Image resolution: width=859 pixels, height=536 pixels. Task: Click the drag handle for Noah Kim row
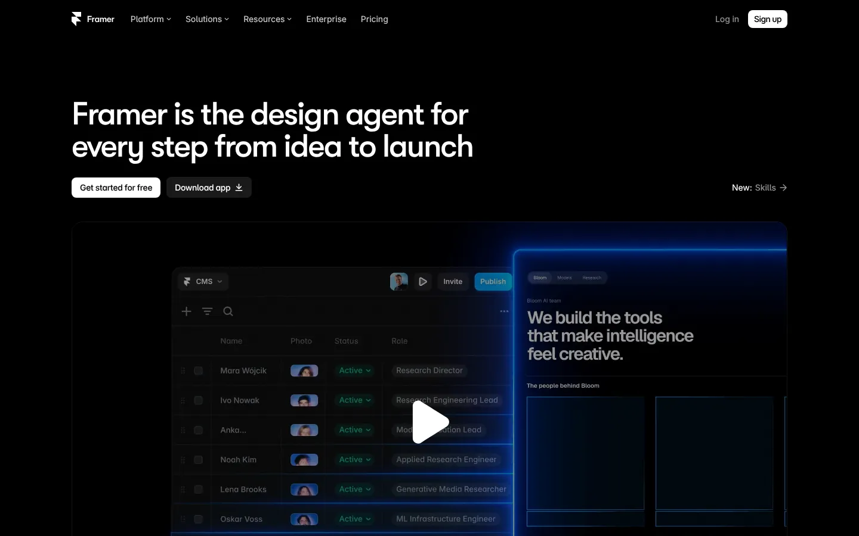point(183,460)
